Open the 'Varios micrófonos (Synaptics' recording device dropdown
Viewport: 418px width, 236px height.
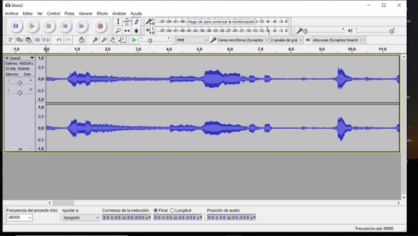click(x=242, y=40)
